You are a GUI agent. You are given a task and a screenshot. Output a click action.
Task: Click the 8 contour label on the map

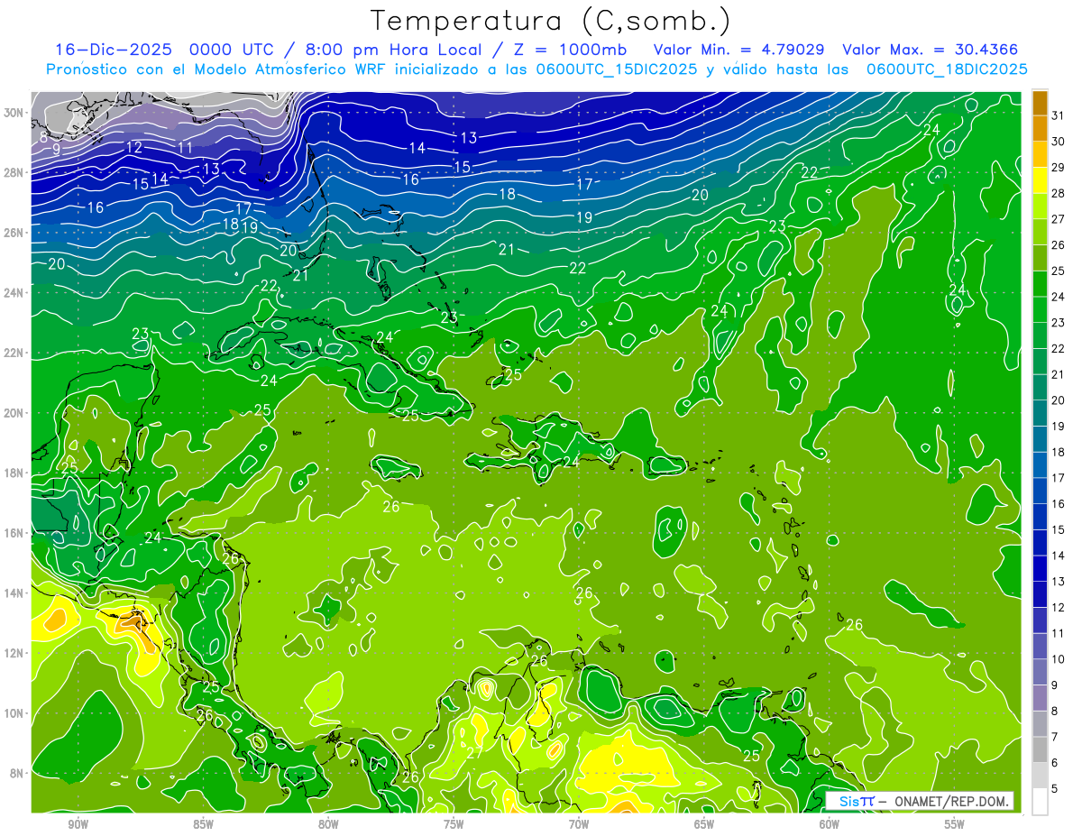coord(43,138)
